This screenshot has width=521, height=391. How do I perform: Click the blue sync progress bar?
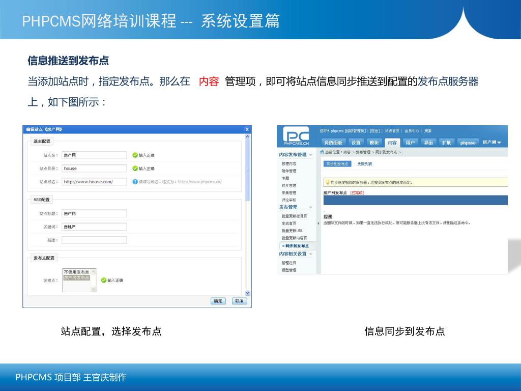tap(415, 200)
